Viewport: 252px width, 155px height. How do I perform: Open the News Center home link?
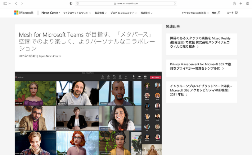pos(50,13)
